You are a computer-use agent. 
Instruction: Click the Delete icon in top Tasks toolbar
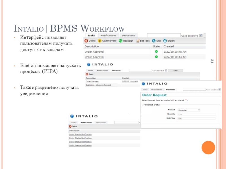click(86, 41)
